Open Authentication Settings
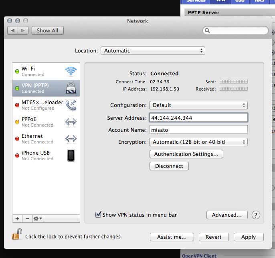This screenshot has width=275, height=258. tap(186, 154)
